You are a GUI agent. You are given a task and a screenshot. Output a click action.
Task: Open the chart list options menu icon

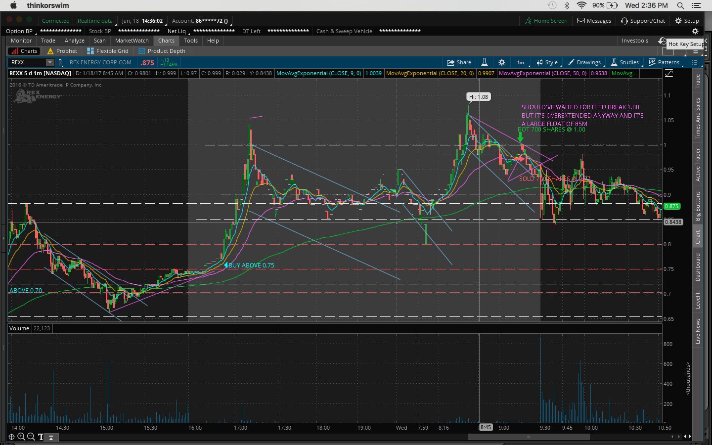(x=695, y=62)
